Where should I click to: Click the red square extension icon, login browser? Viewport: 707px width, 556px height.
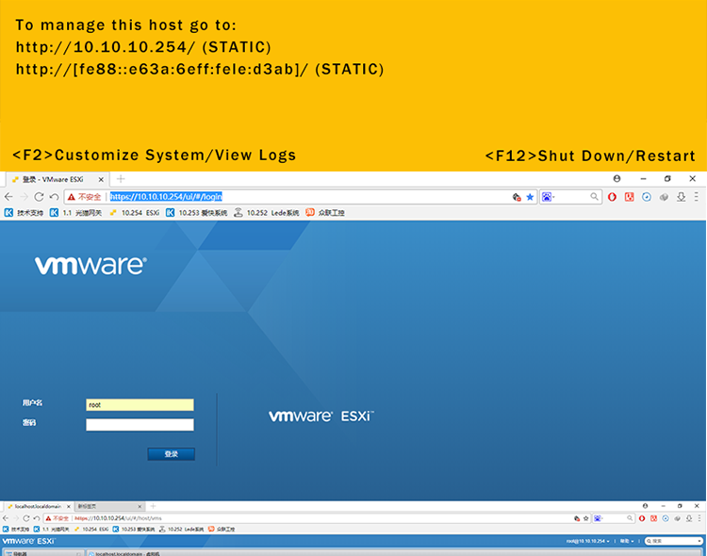point(629,197)
